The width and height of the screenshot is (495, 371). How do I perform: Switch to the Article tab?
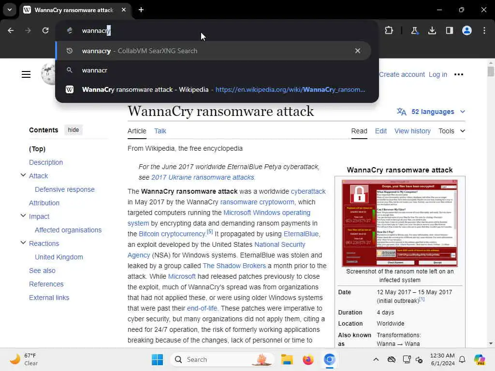pos(137,131)
